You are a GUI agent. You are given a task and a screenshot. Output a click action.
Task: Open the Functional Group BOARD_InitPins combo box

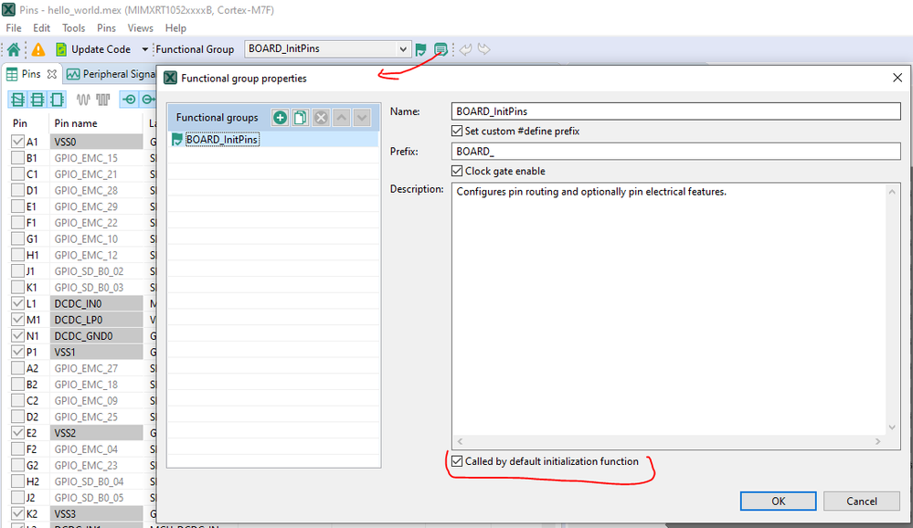(327, 49)
